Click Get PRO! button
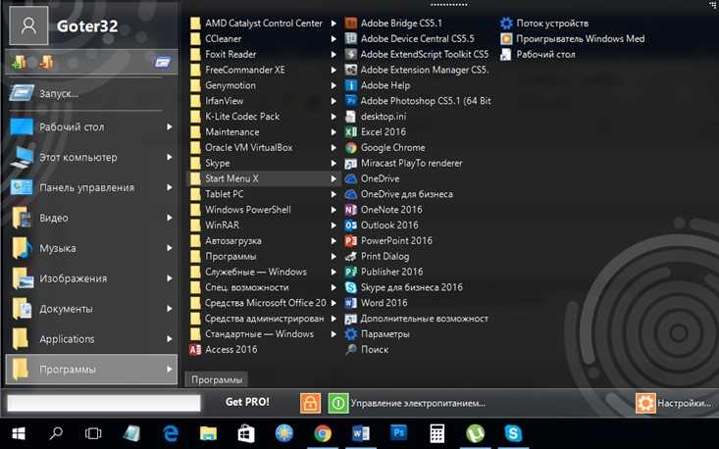The image size is (719, 449). 247,402
